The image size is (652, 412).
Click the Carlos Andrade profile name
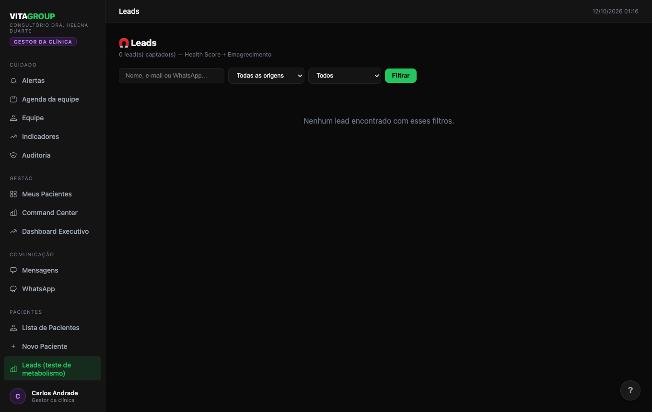[x=55, y=393]
